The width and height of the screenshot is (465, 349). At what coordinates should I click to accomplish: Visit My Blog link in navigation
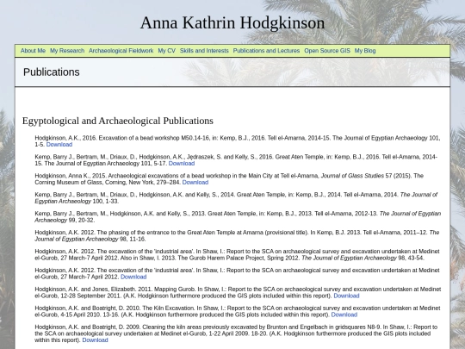[x=365, y=51]
